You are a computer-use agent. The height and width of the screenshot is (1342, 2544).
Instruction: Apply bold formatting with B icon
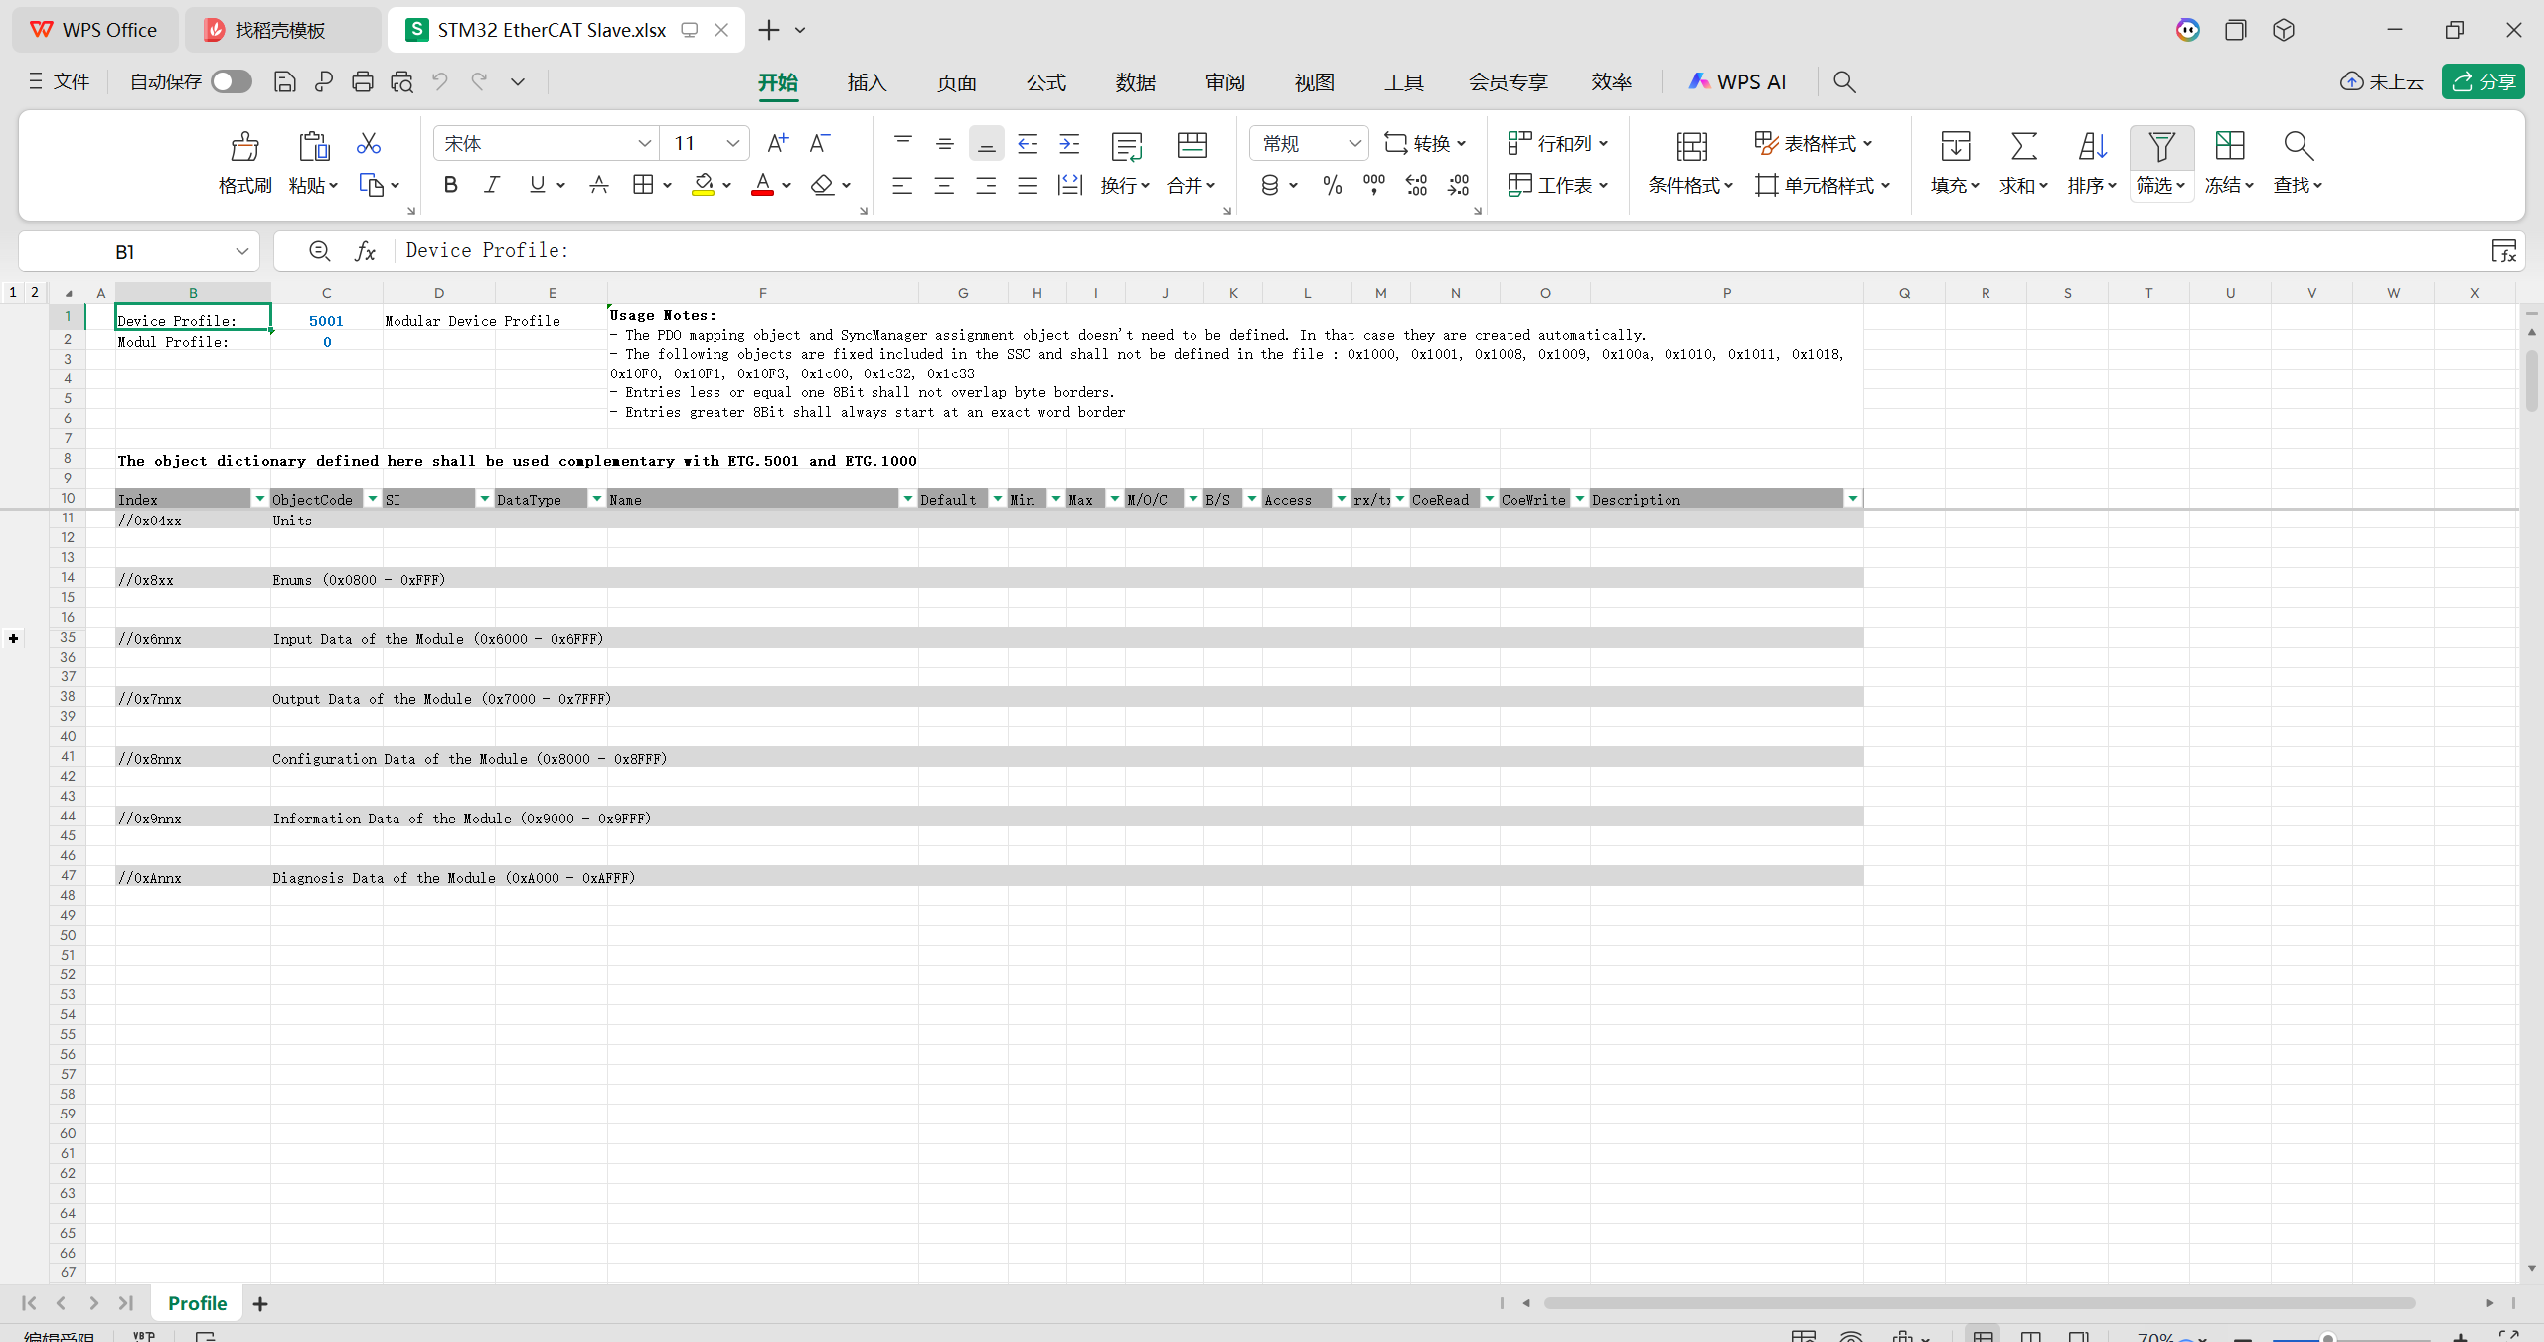(x=450, y=185)
